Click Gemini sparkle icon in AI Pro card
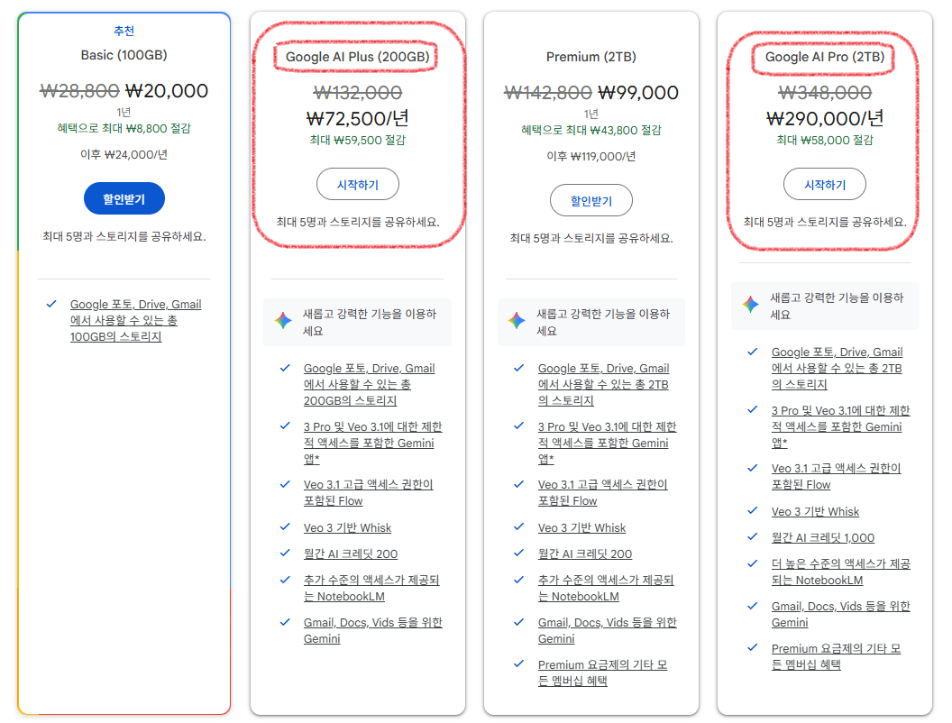Viewport: 952px width, 723px height. [x=750, y=304]
